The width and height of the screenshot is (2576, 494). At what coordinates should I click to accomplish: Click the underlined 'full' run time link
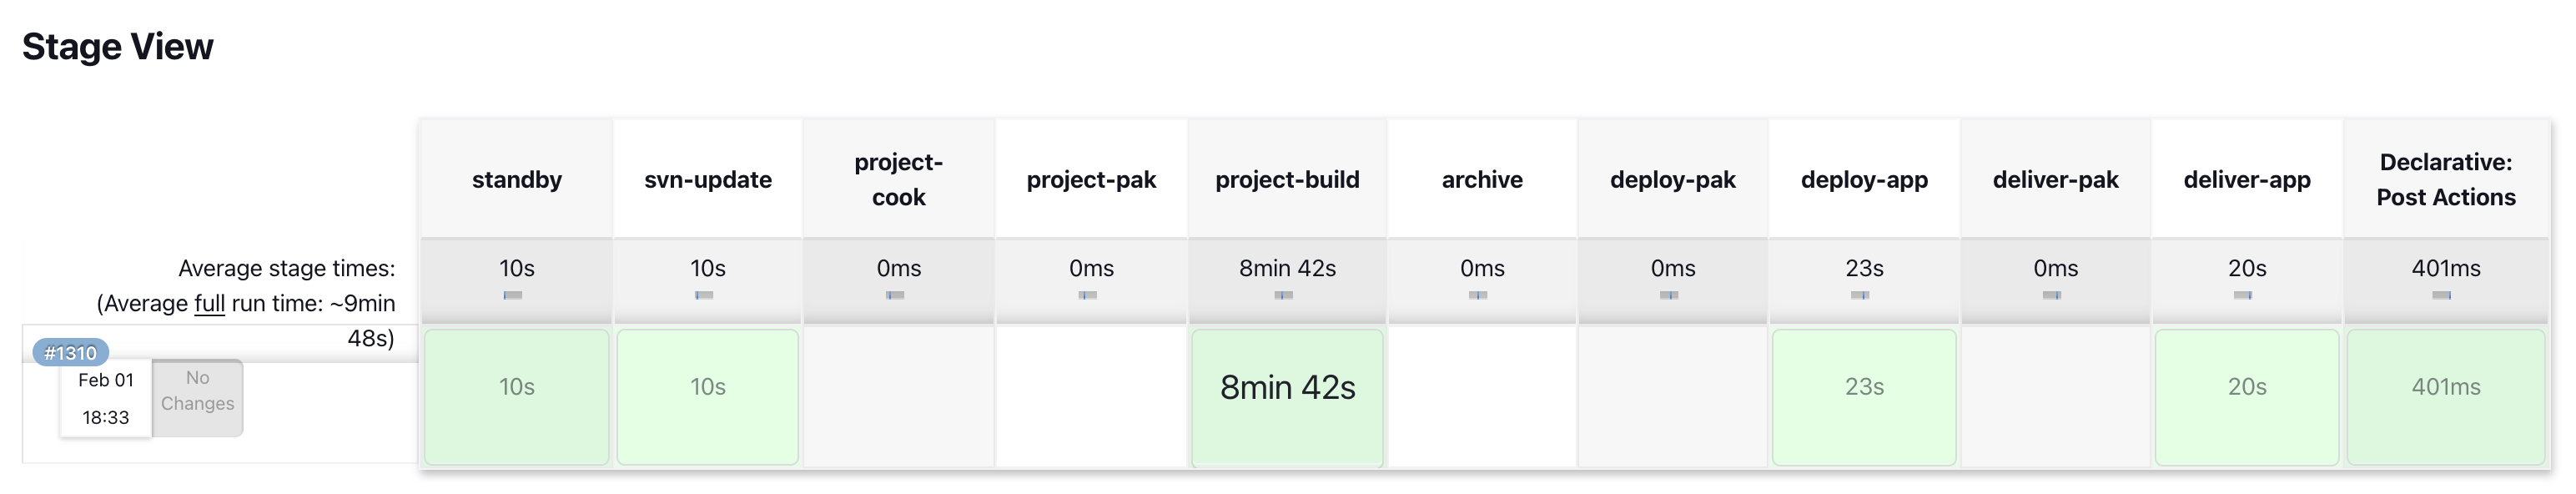tap(209, 303)
